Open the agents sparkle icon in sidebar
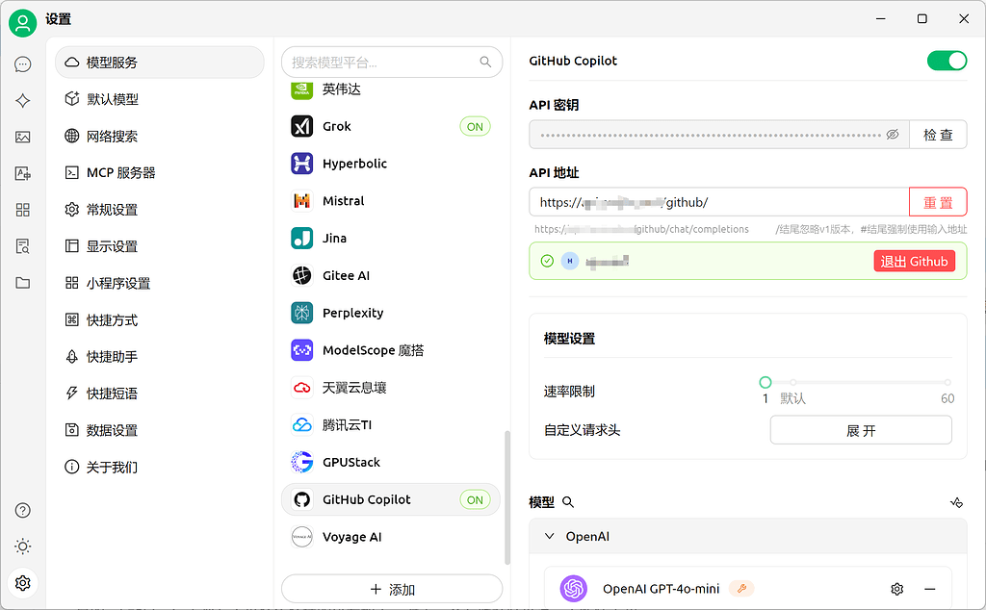986x610 pixels. click(23, 100)
